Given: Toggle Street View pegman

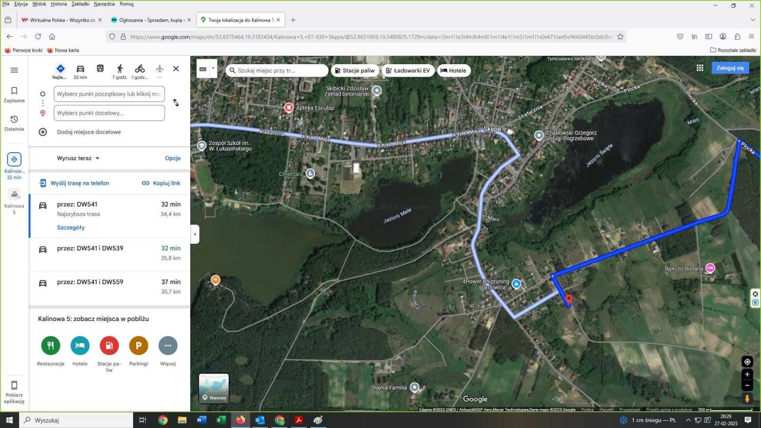Looking at the screenshot, I should pos(747,399).
